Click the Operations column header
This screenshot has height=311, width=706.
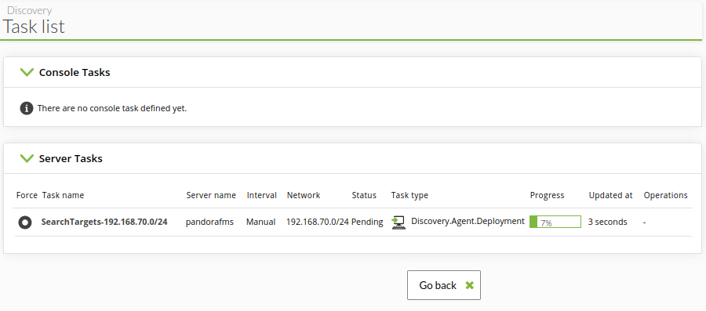[665, 195]
